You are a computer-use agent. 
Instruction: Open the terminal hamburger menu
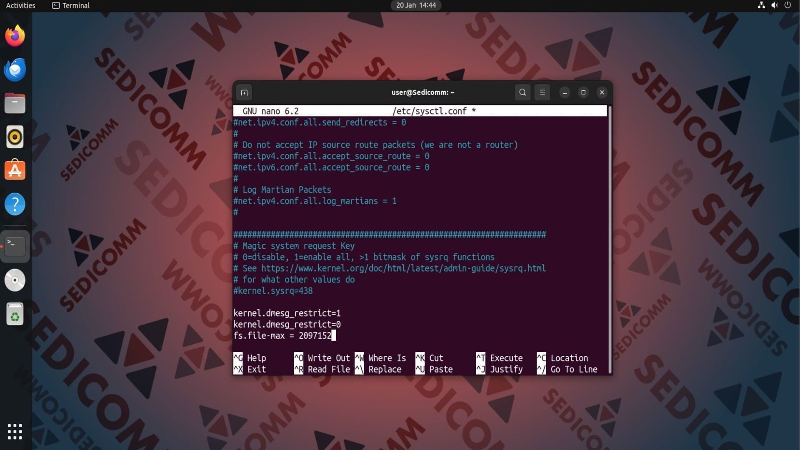pyautogui.click(x=542, y=92)
